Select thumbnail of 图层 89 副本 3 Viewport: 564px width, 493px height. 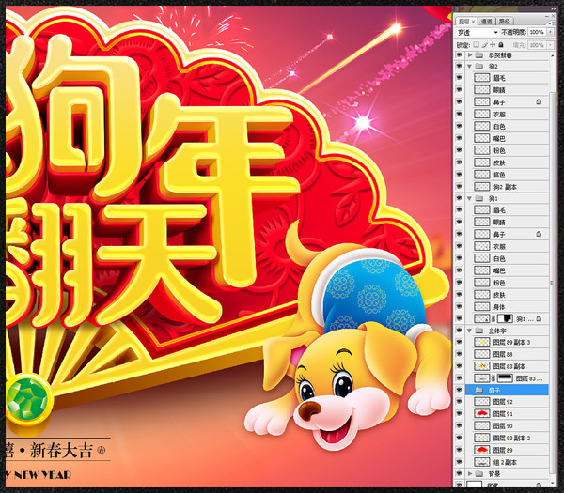click(x=482, y=342)
